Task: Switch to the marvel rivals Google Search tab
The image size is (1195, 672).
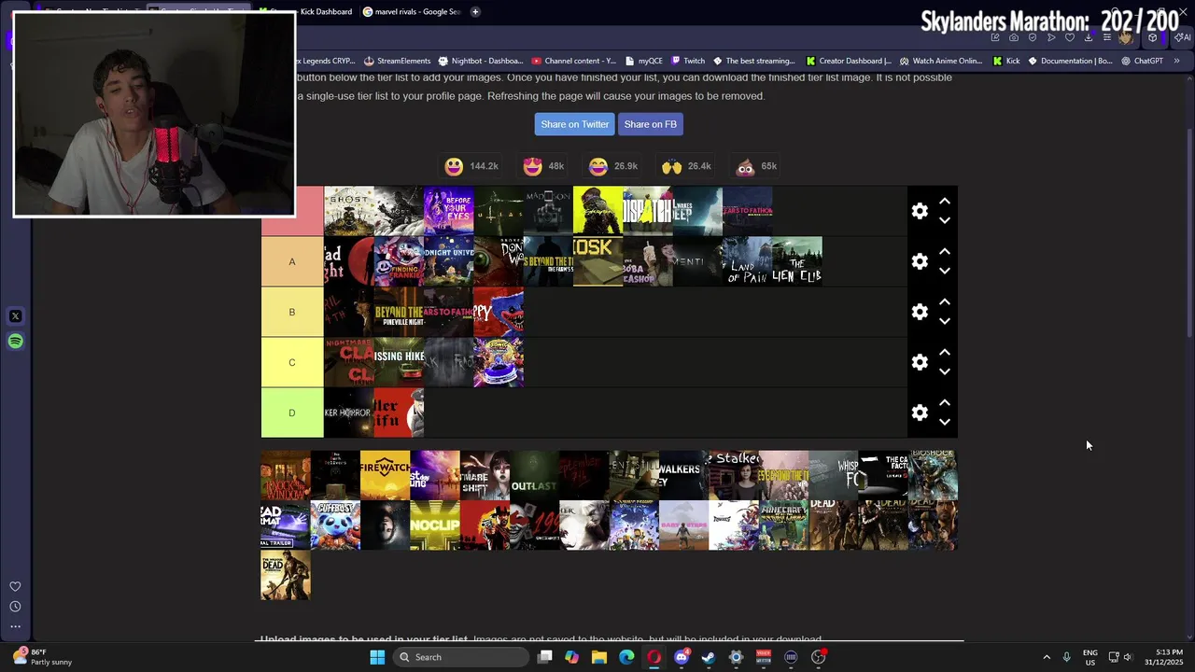Action: click(412, 12)
